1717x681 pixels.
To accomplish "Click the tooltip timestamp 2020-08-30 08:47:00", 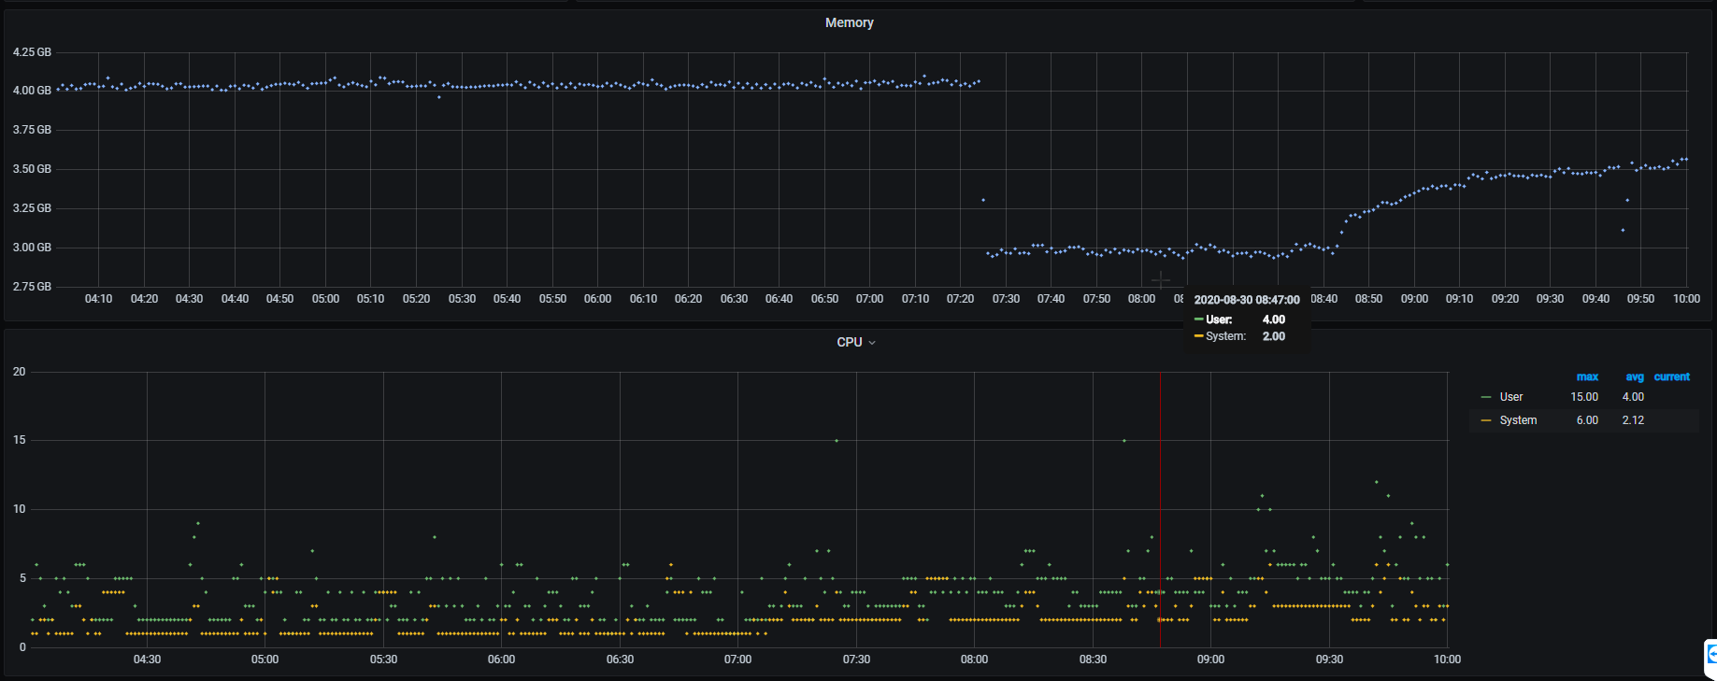I will (x=1246, y=300).
